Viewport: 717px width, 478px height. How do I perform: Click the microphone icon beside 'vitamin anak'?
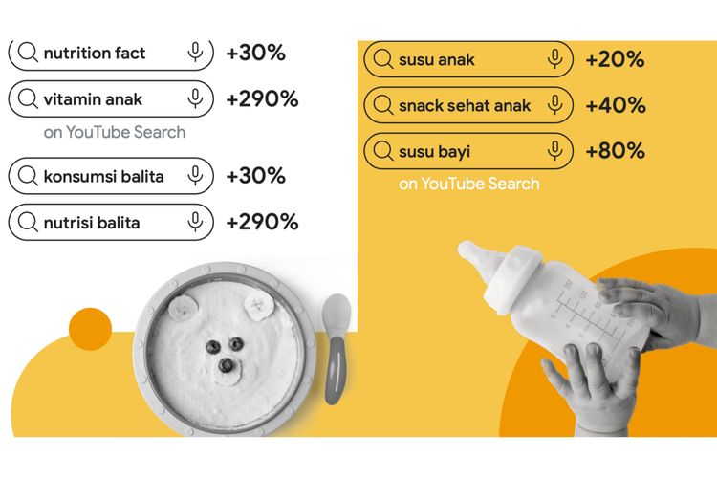point(195,98)
